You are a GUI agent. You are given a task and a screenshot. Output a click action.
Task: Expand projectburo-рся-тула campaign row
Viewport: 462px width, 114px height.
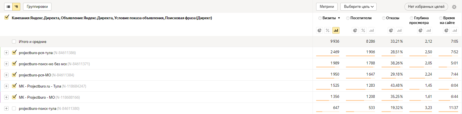point(6,53)
